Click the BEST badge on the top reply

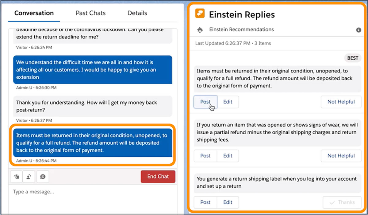pyautogui.click(x=353, y=58)
